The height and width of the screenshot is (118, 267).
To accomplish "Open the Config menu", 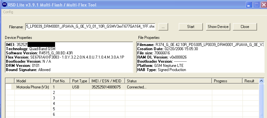I will point(8,12).
